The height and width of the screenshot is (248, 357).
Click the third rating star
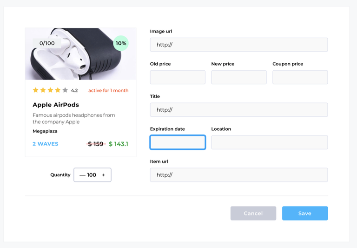pyautogui.click(x=50, y=90)
